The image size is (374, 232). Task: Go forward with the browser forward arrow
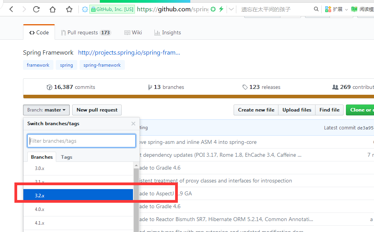click(x=24, y=9)
